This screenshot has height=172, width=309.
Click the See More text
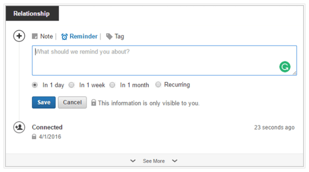click(x=154, y=161)
